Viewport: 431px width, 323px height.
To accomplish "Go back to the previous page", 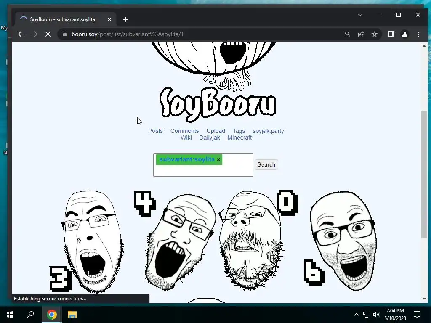I will [x=21, y=34].
